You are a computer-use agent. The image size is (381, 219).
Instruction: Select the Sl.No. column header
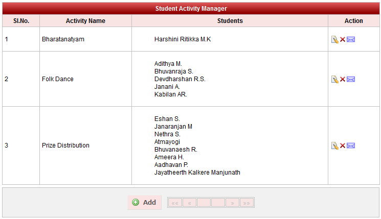(21, 21)
